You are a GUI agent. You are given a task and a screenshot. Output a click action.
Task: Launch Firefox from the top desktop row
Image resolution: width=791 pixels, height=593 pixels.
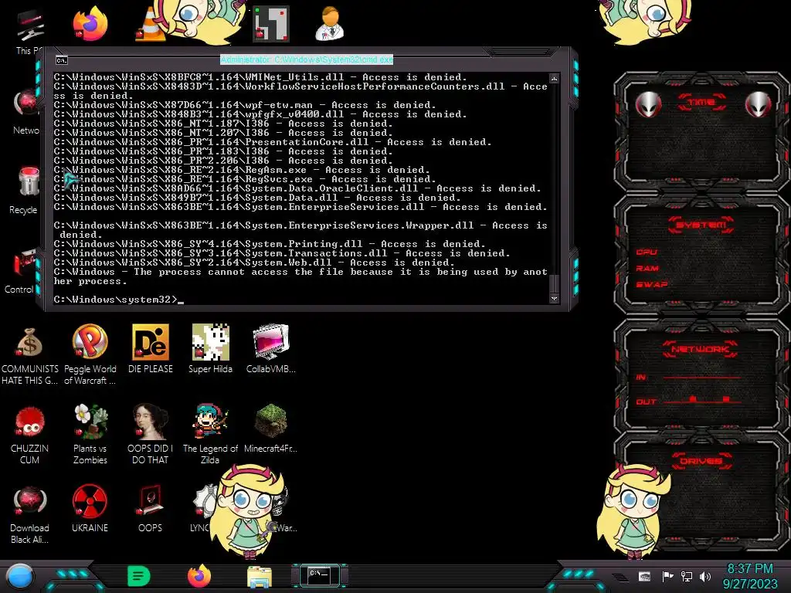coord(90,24)
